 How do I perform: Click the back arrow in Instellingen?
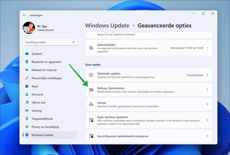click(24, 15)
